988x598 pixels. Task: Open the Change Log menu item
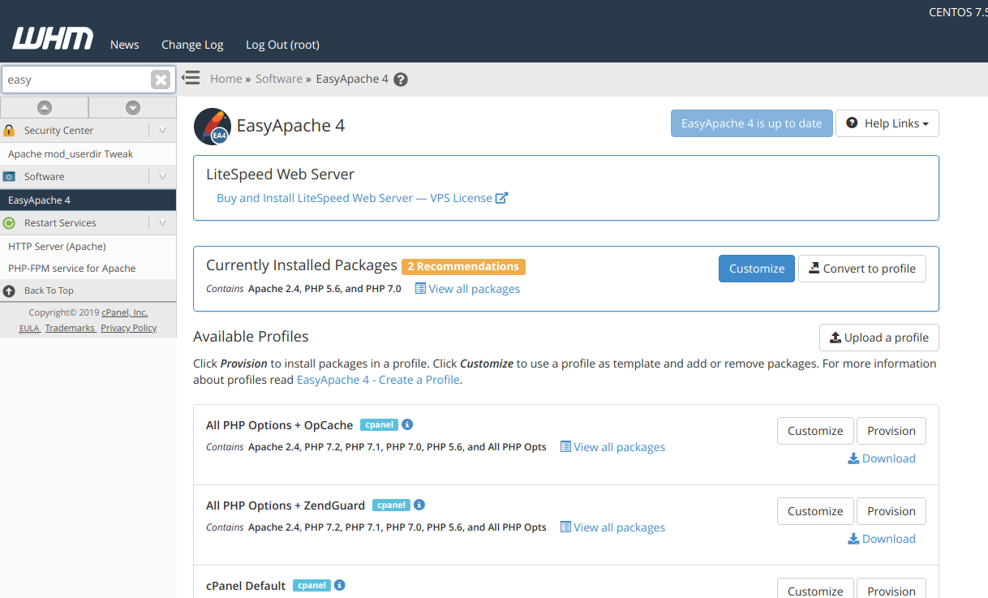pyautogui.click(x=192, y=45)
